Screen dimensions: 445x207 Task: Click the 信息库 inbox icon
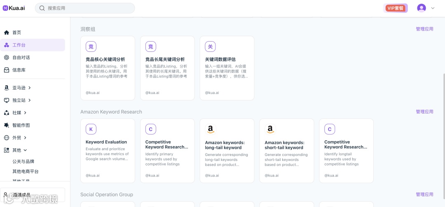click(7, 70)
